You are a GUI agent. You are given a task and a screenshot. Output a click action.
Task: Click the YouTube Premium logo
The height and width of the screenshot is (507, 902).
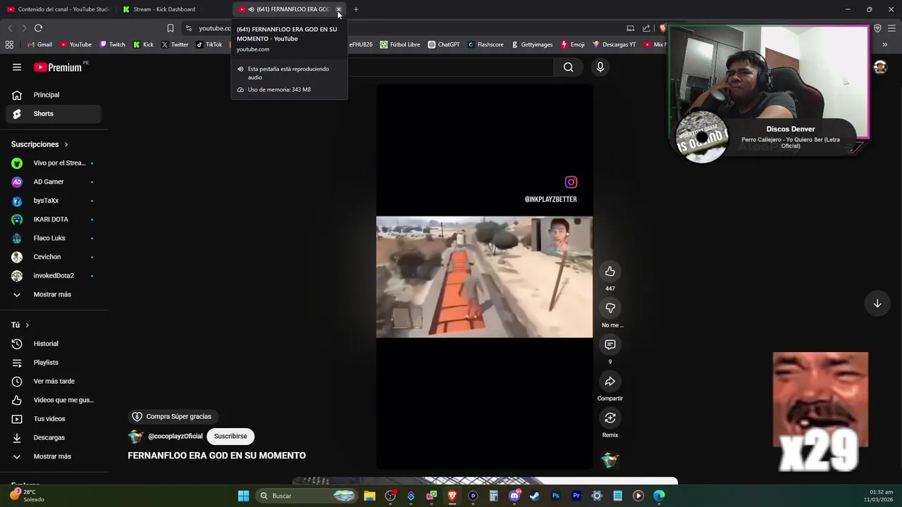coord(57,67)
